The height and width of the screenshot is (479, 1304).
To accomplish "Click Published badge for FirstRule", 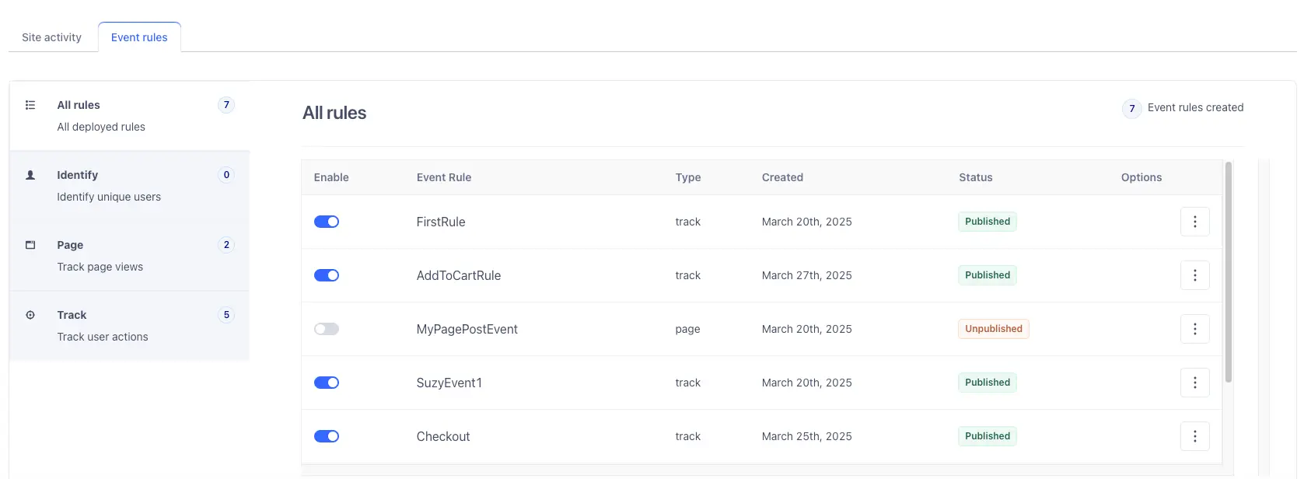I will click(x=988, y=222).
